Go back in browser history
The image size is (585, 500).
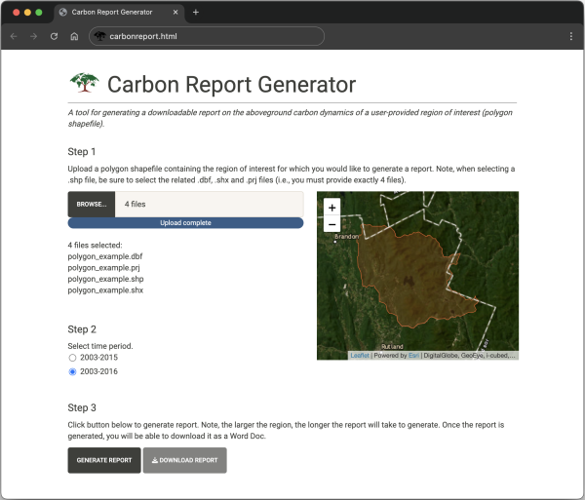14,36
